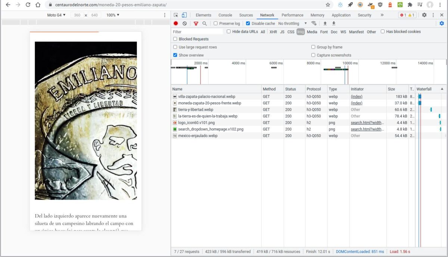Open the Application tab

coord(341,15)
